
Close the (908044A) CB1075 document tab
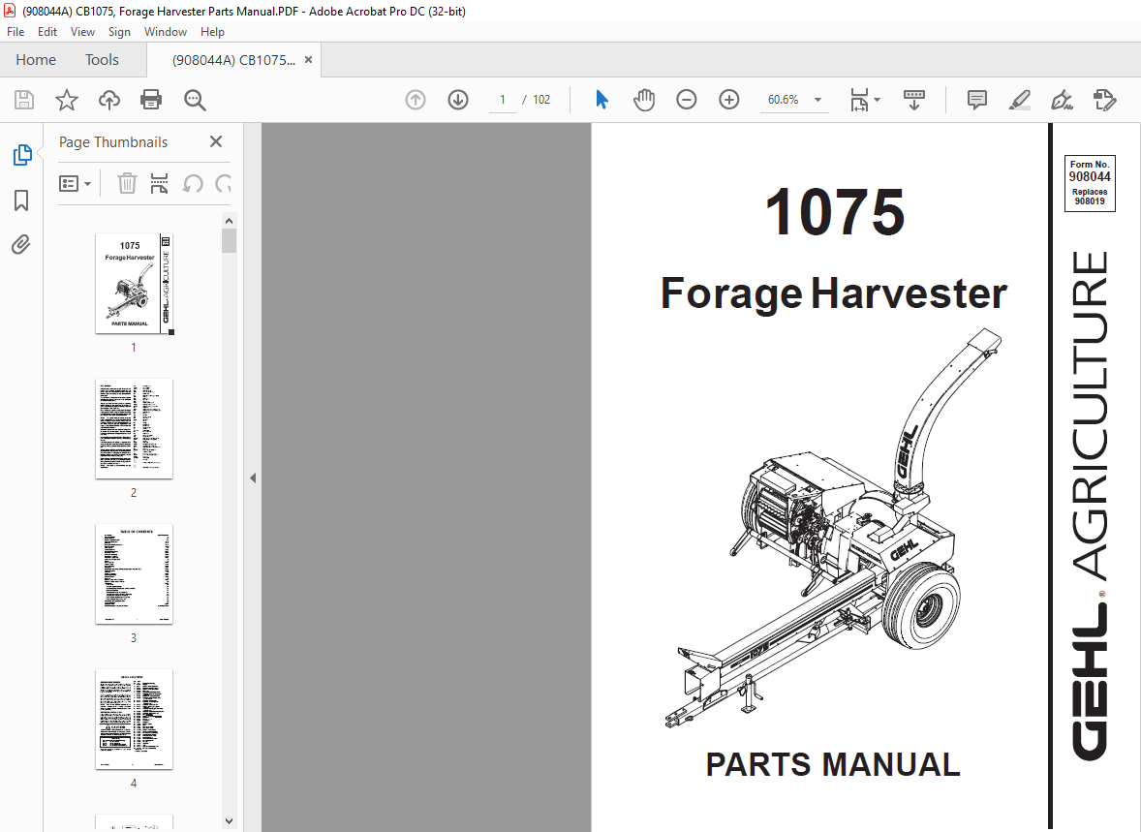click(309, 60)
